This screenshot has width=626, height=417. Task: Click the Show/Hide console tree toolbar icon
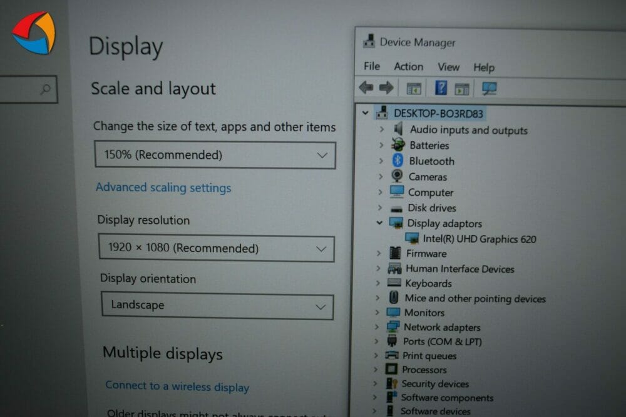(x=414, y=88)
